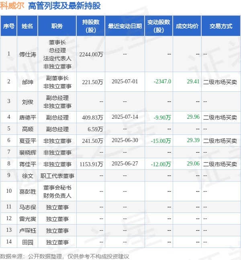Screen dimensions: 241x260
Task: Click the row number 10
Action: click(9, 191)
